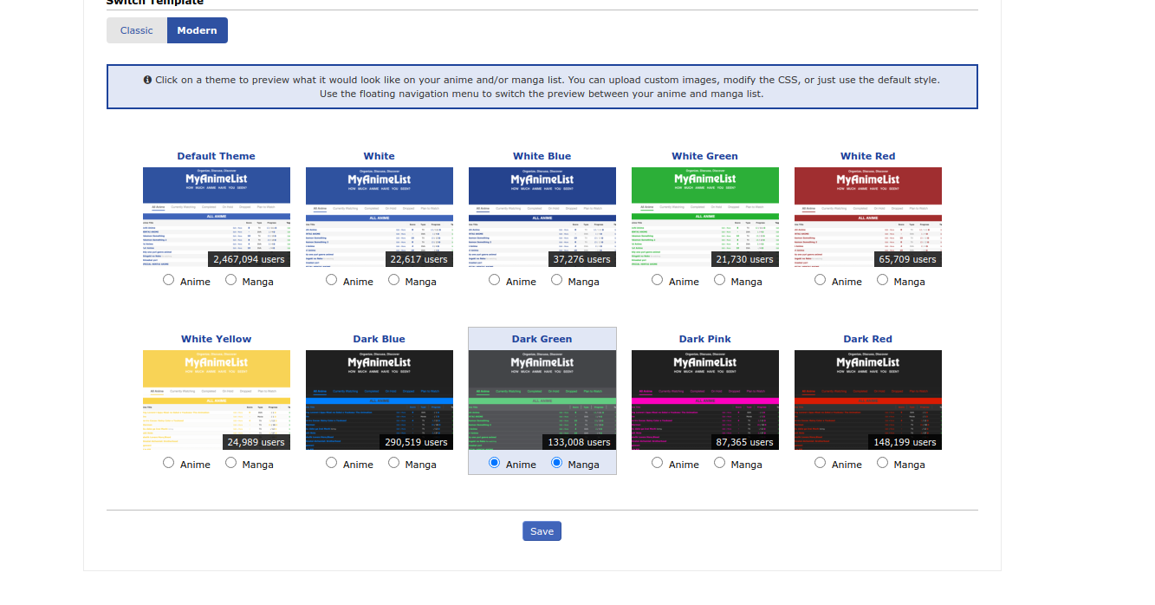
Task: Switch to the Classic template tab
Action: point(137,30)
